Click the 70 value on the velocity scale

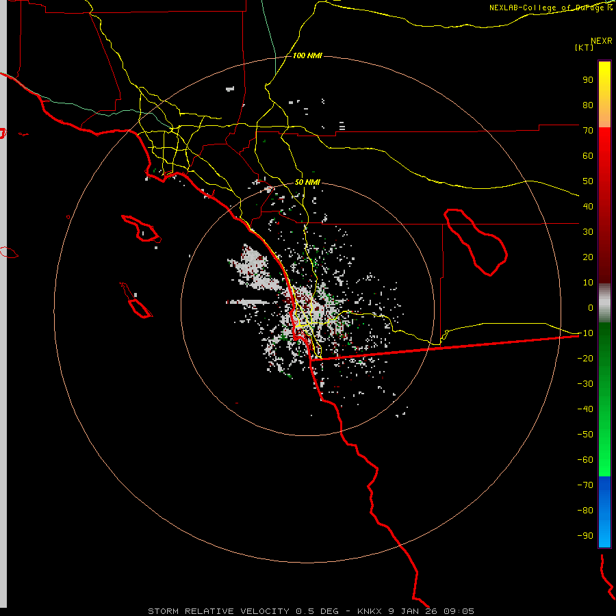588,131
